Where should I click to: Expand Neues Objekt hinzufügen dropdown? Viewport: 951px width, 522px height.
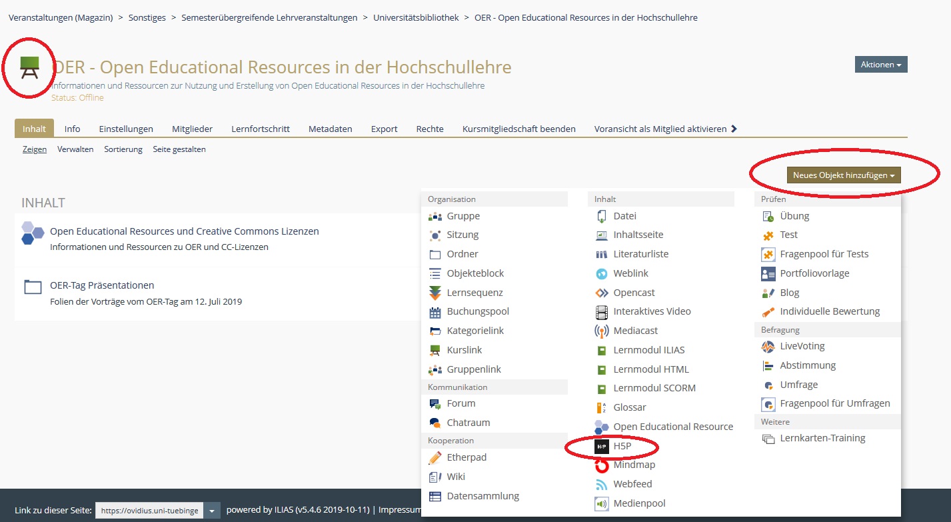click(x=843, y=175)
